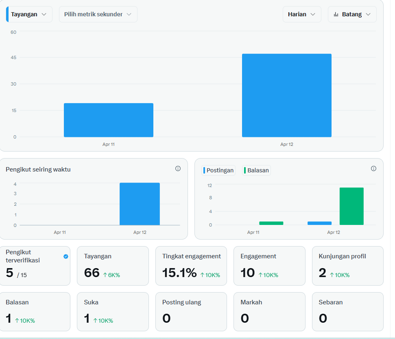Open the Pilih metrik sekunder dropdown
The height and width of the screenshot is (339, 395).
point(98,14)
